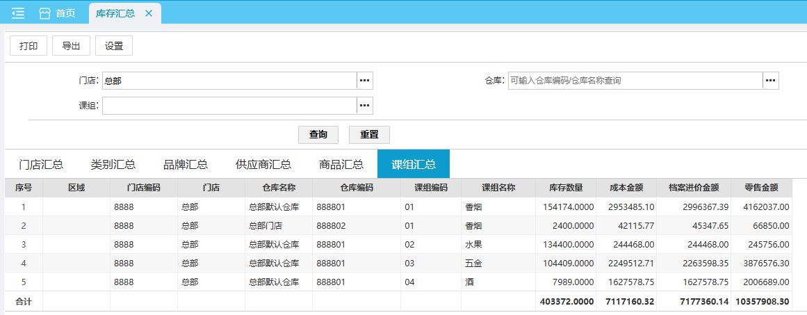Open the 设置 button

[x=114, y=46]
